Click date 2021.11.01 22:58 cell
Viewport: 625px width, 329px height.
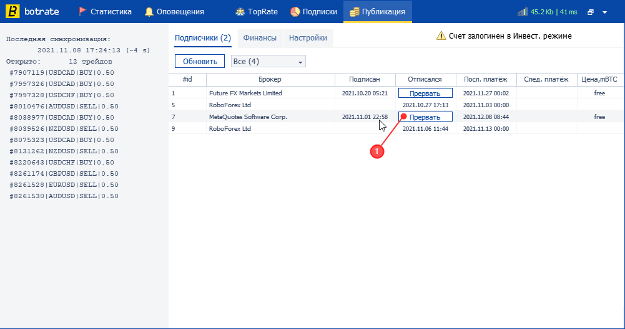pos(365,117)
